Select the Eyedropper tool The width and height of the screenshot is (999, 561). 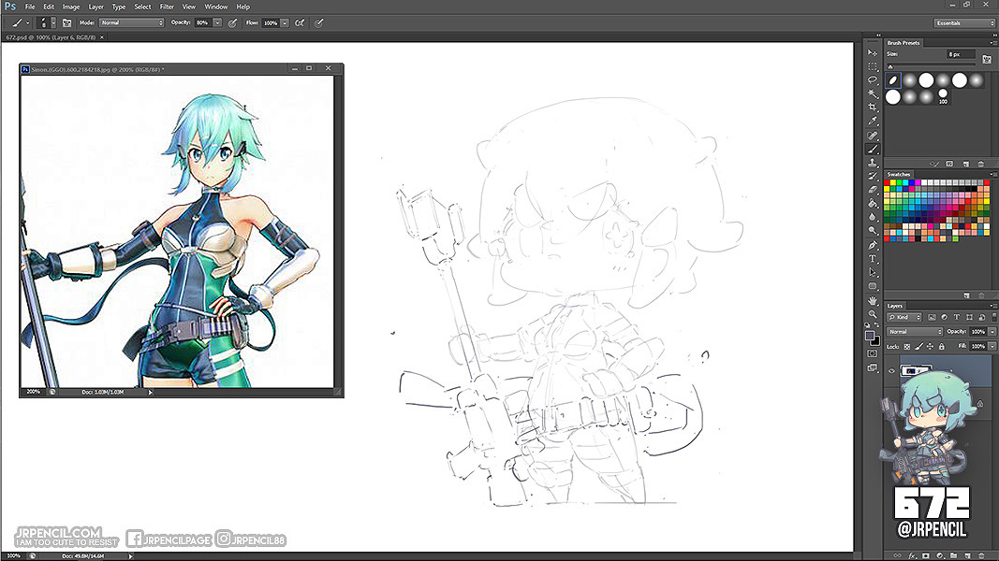click(x=873, y=121)
